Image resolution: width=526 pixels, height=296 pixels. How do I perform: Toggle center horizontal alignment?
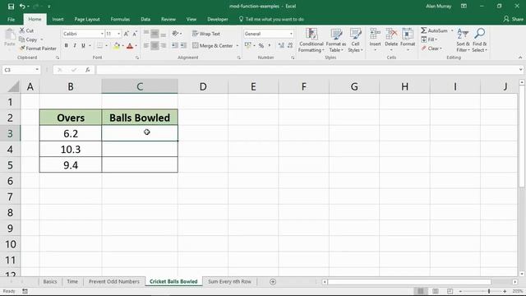click(x=155, y=46)
